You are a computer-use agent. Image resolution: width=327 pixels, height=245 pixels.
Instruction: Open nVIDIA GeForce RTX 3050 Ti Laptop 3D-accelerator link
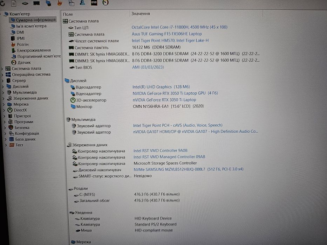tap(164, 100)
